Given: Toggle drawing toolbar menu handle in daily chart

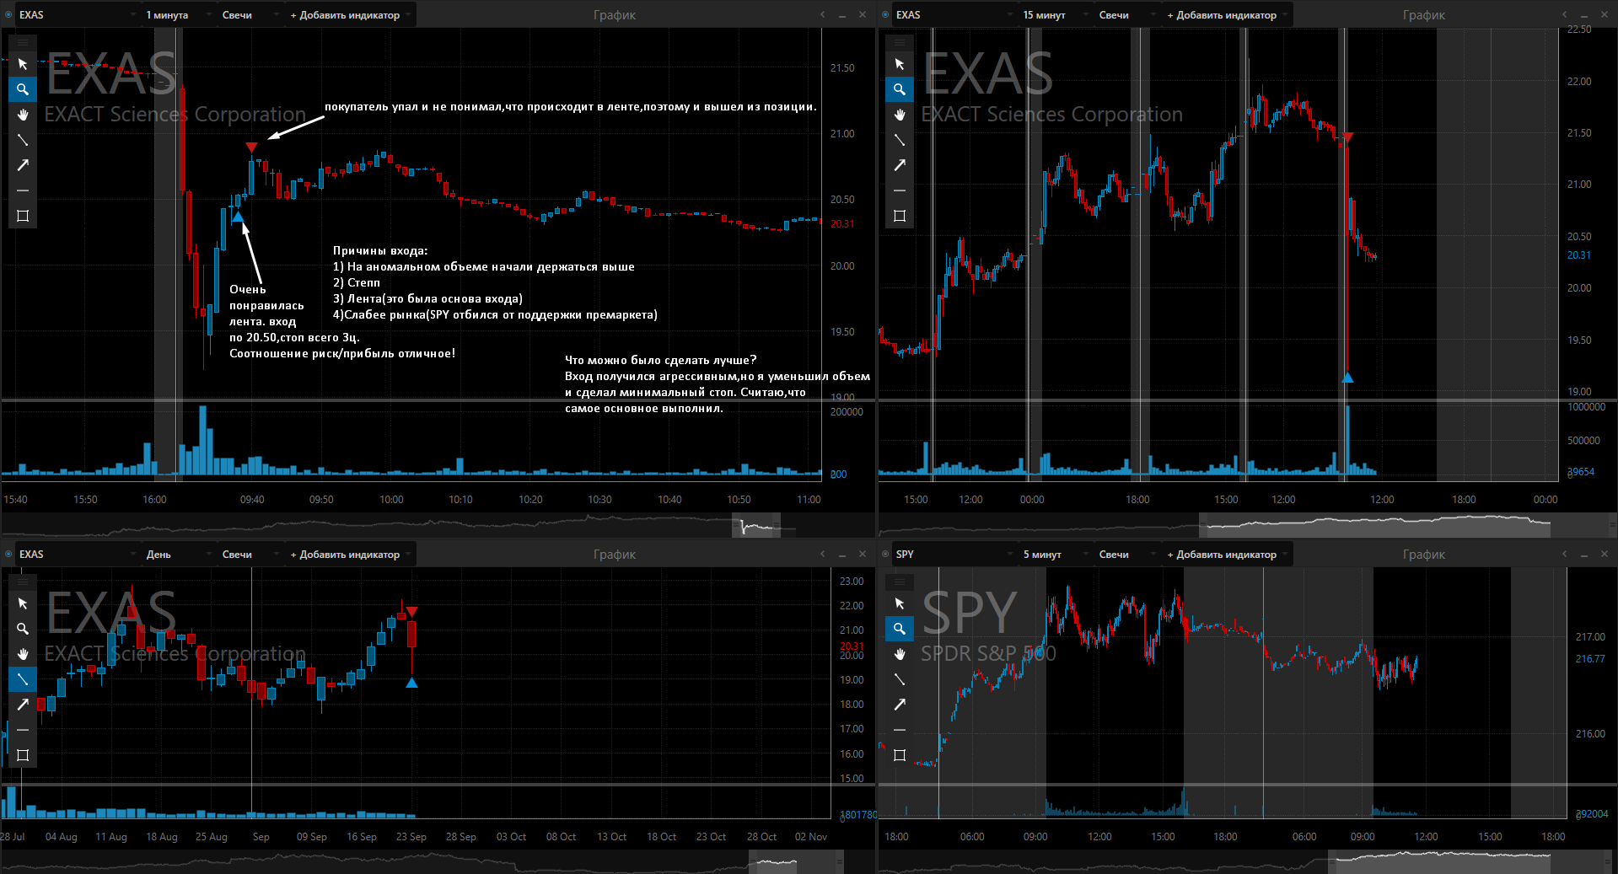Looking at the screenshot, I should click(23, 582).
